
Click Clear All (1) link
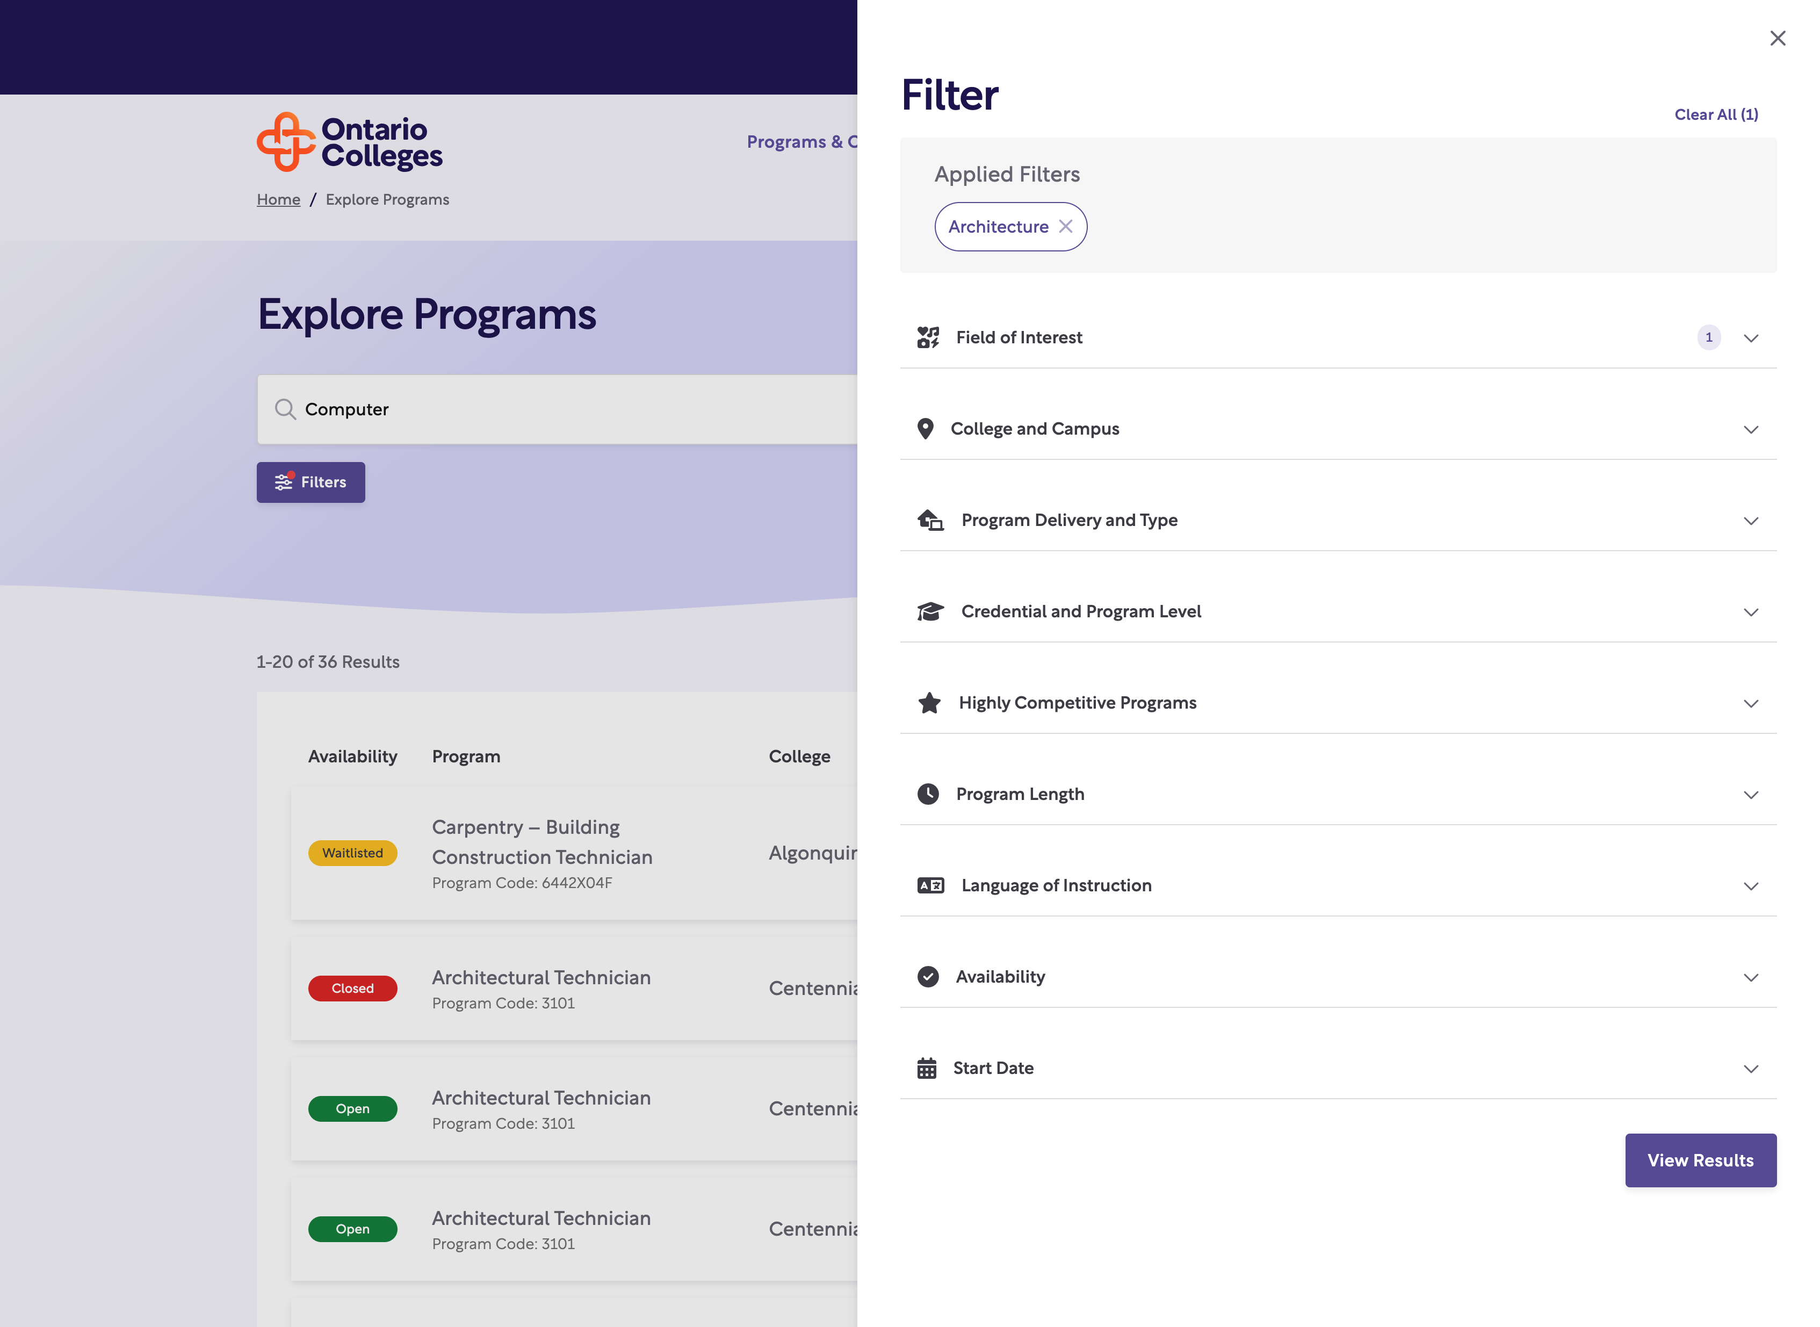(1716, 115)
